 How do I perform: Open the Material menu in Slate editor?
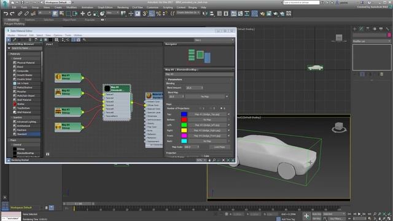tap(22, 36)
